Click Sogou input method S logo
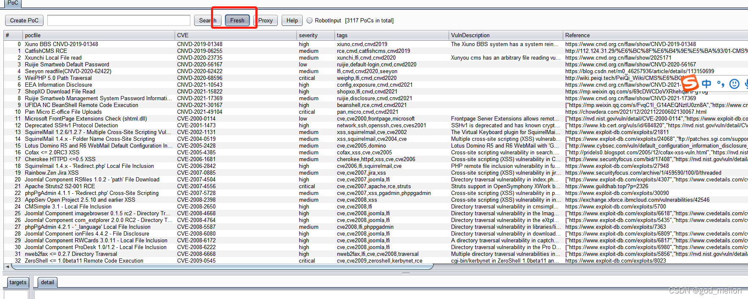This screenshot has height=299, width=748. (690, 83)
